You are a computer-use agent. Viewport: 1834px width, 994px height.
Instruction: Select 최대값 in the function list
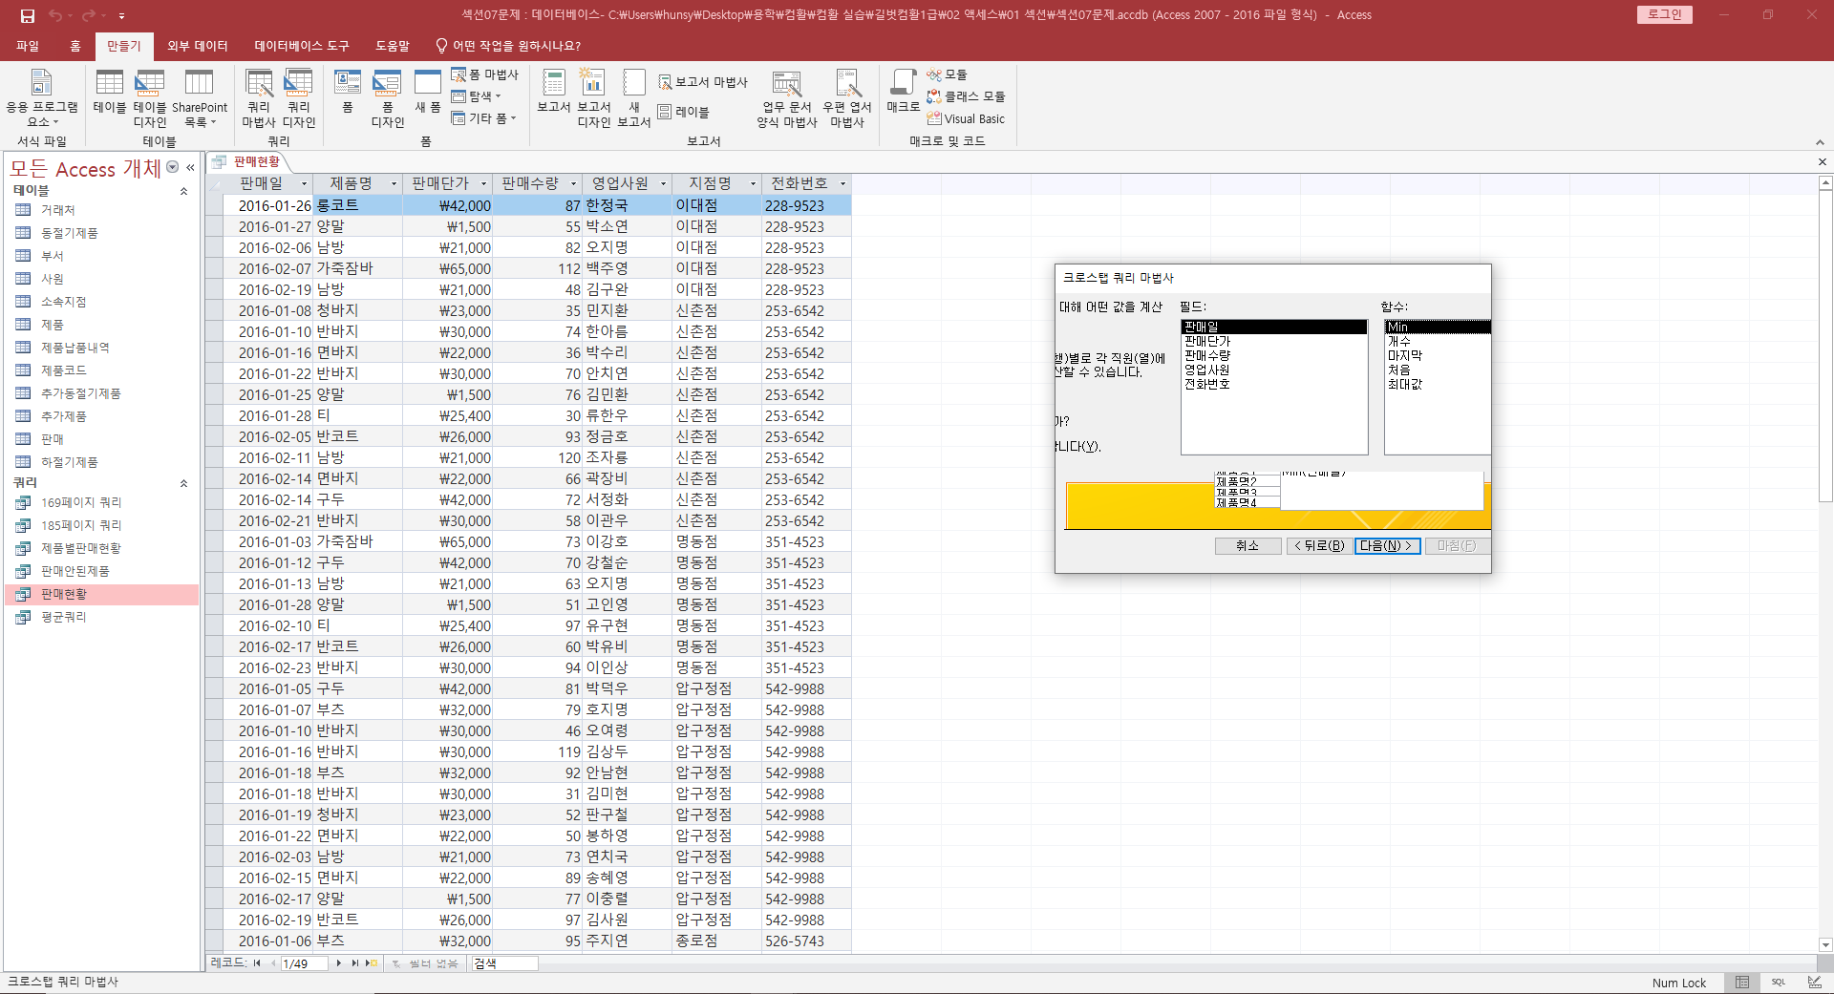coord(1404,384)
